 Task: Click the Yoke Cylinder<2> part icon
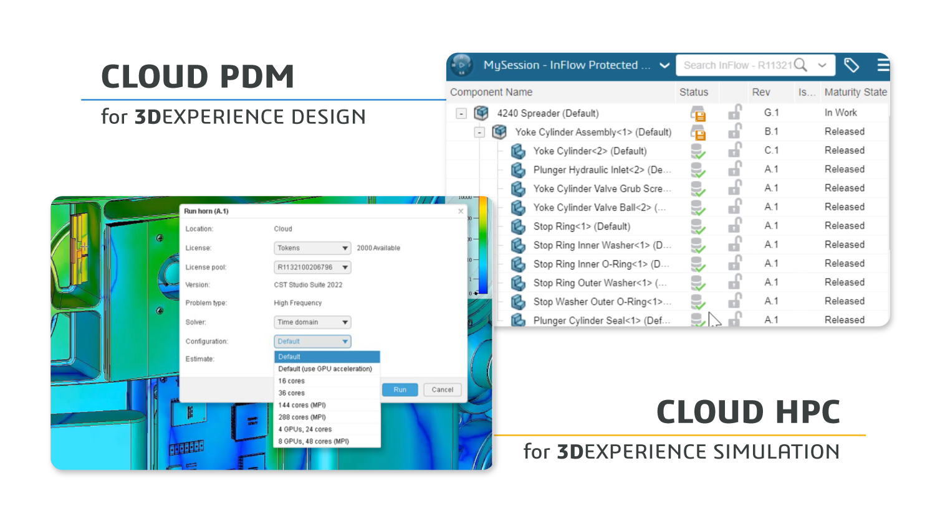point(518,151)
